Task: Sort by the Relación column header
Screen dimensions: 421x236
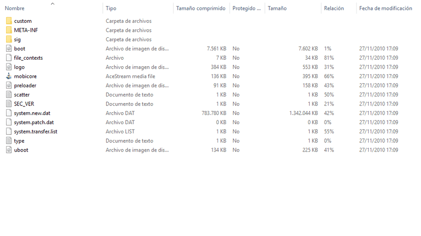Action: 334,8
